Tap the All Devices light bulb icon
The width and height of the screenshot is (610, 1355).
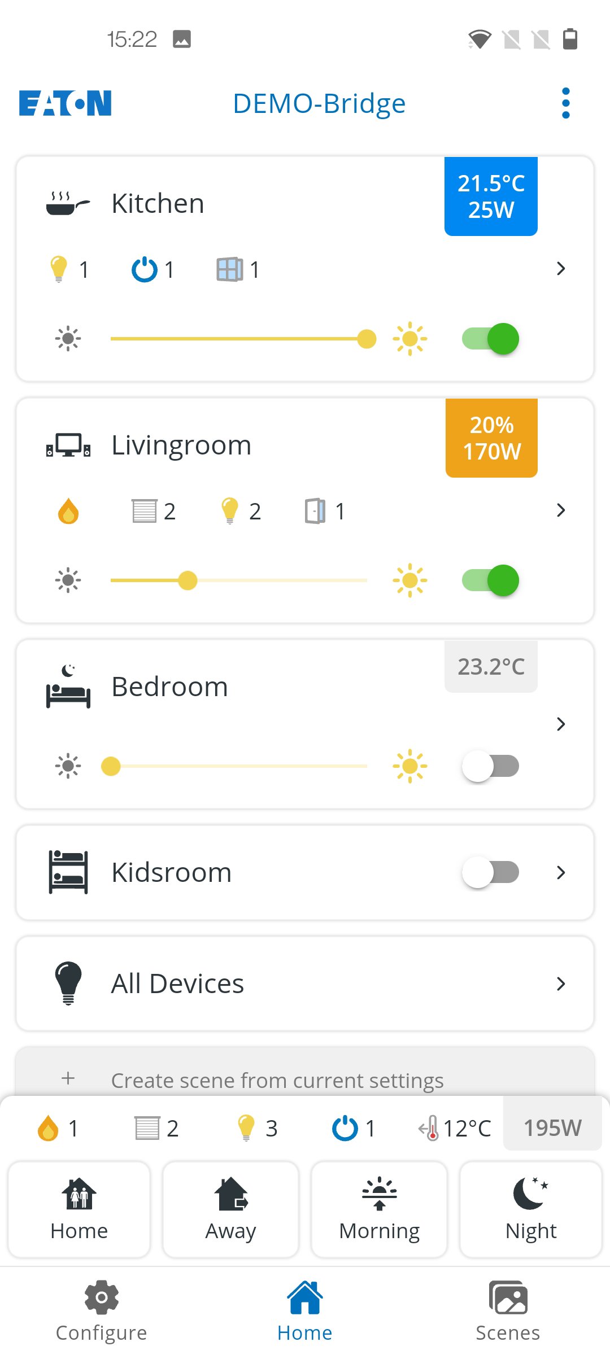[x=68, y=983]
